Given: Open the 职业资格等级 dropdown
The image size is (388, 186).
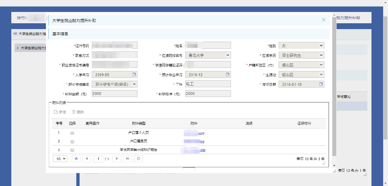Looking at the screenshot, I should 114,84.
